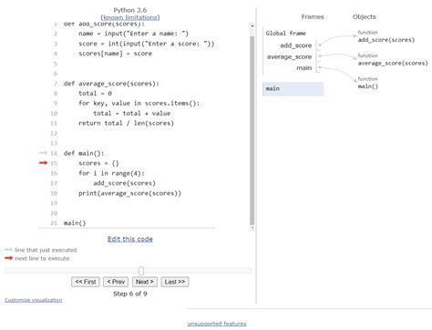Image resolution: width=432 pixels, height=330 pixels.
Task: Go back one step with < Prev
Action: (116, 282)
